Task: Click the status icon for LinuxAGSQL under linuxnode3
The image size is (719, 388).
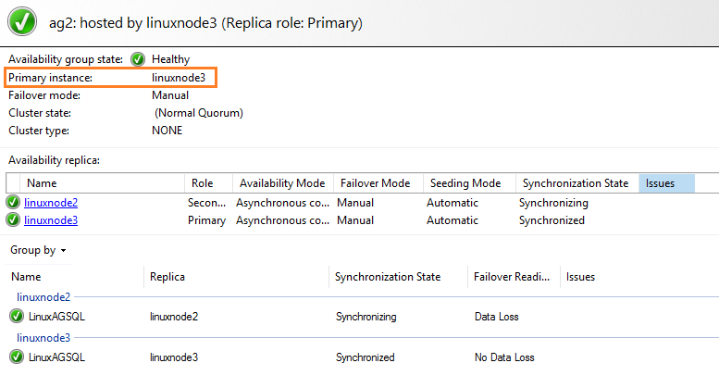Action: (17, 357)
